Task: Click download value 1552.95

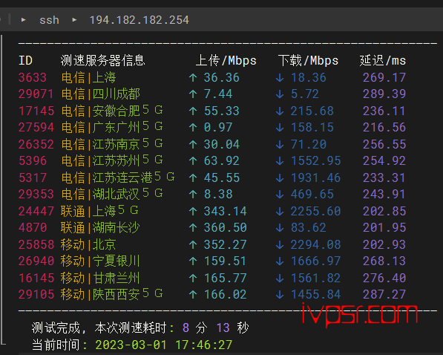Action: tap(316, 160)
